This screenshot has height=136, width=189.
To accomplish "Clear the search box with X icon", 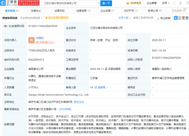I will pos(96,3).
